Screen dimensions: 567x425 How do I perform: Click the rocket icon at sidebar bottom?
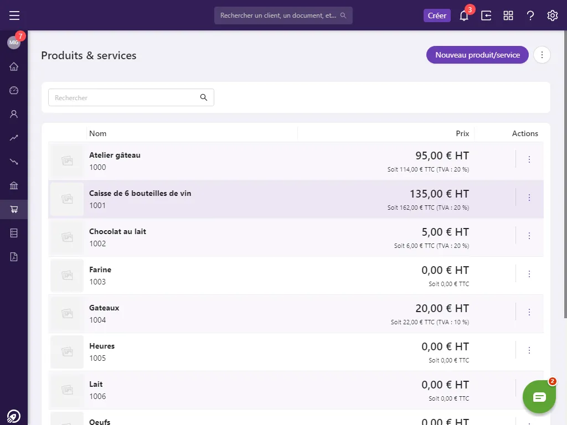click(14, 416)
